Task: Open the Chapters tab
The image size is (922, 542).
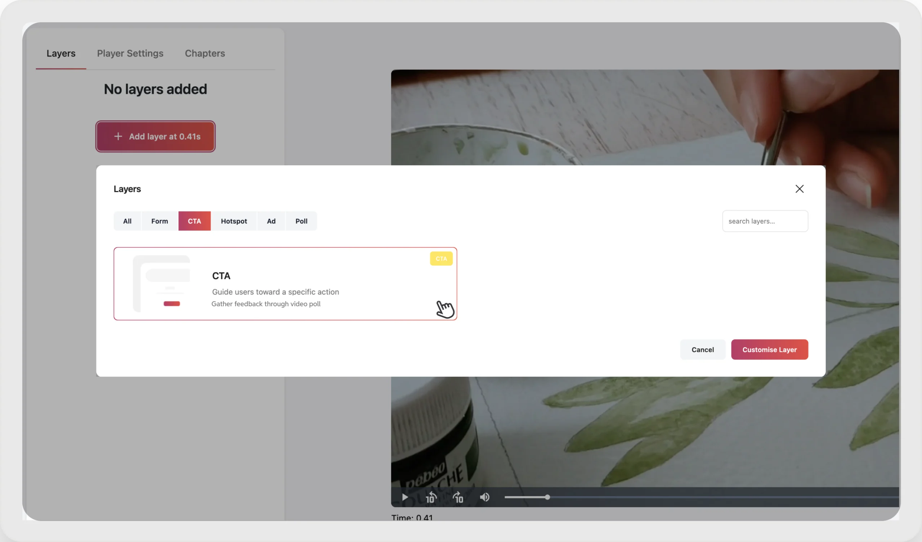Action: click(205, 53)
